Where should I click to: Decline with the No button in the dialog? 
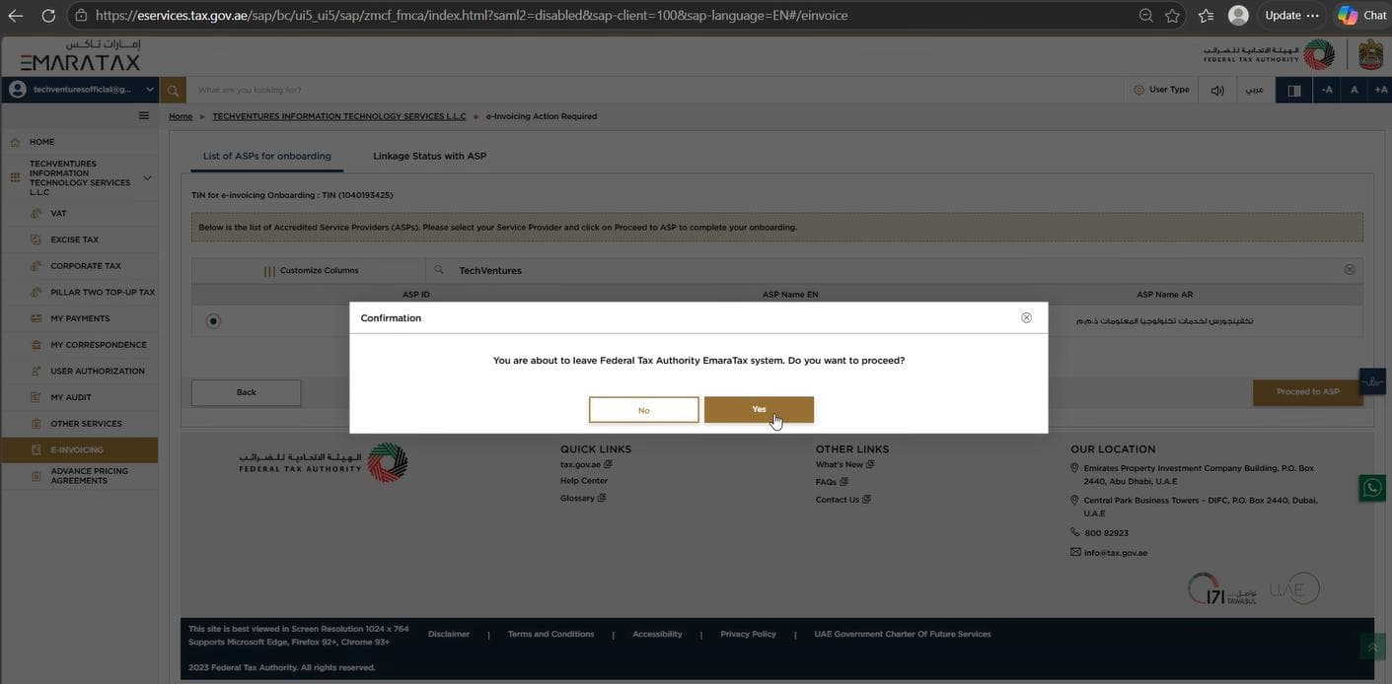[x=644, y=410]
